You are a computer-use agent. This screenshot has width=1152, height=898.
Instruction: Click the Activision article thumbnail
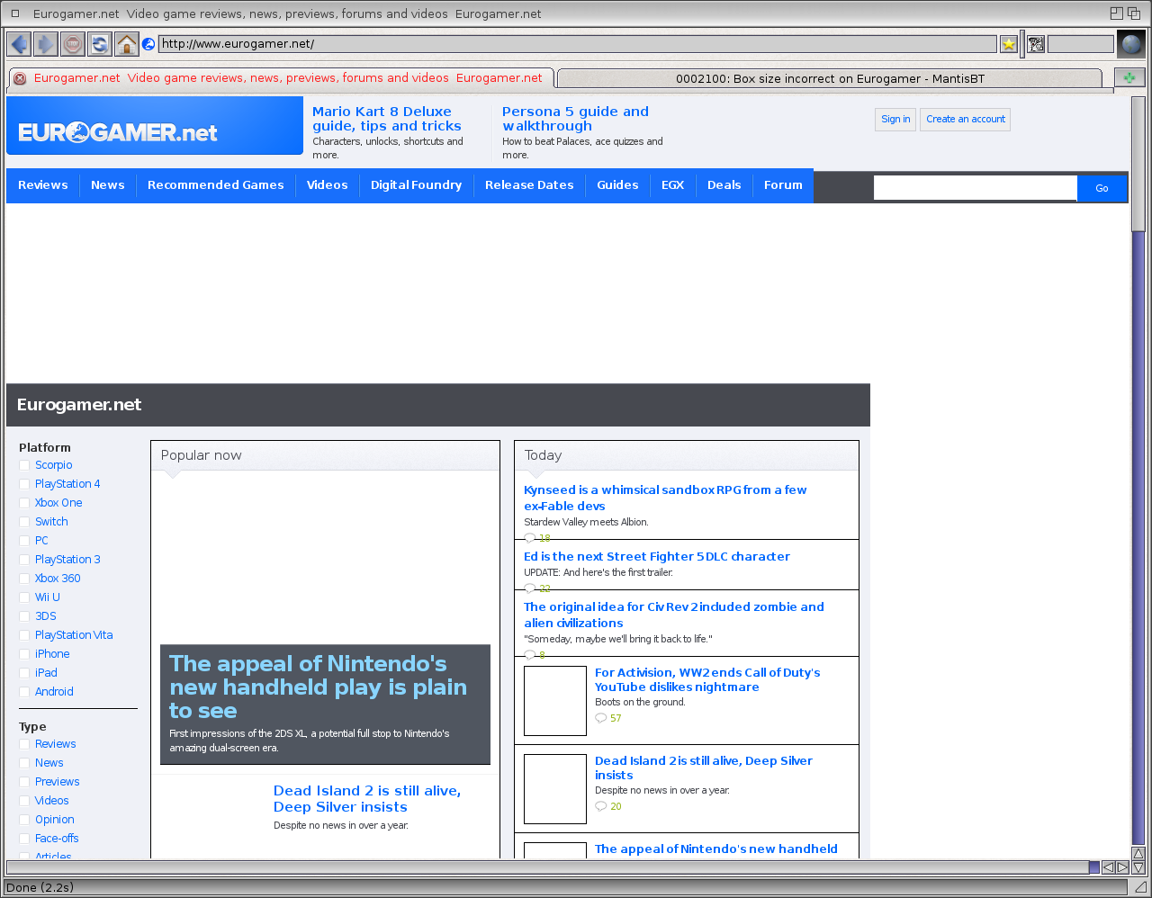(555, 701)
